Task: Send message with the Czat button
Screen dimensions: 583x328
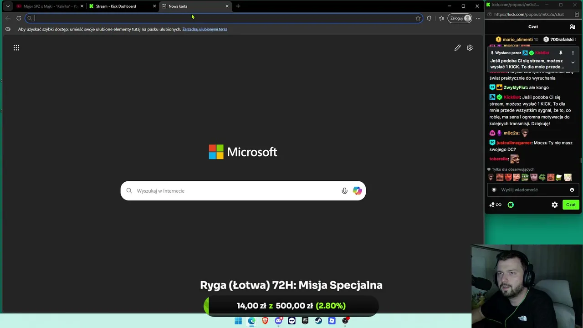Action: click(571, 205)
